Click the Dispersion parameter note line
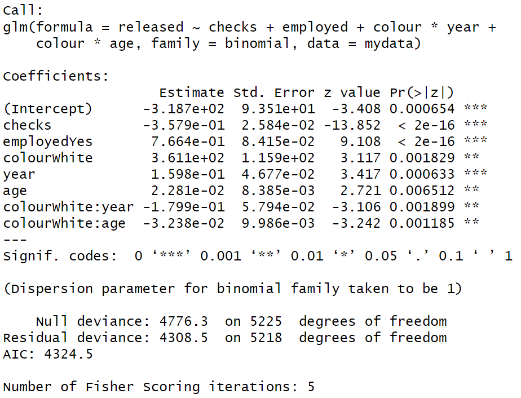Screen dimensions: 521x398 pyautogui.click(x=232, y=289)
